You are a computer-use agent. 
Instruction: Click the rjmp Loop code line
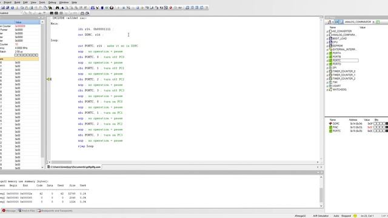[85, 147]
